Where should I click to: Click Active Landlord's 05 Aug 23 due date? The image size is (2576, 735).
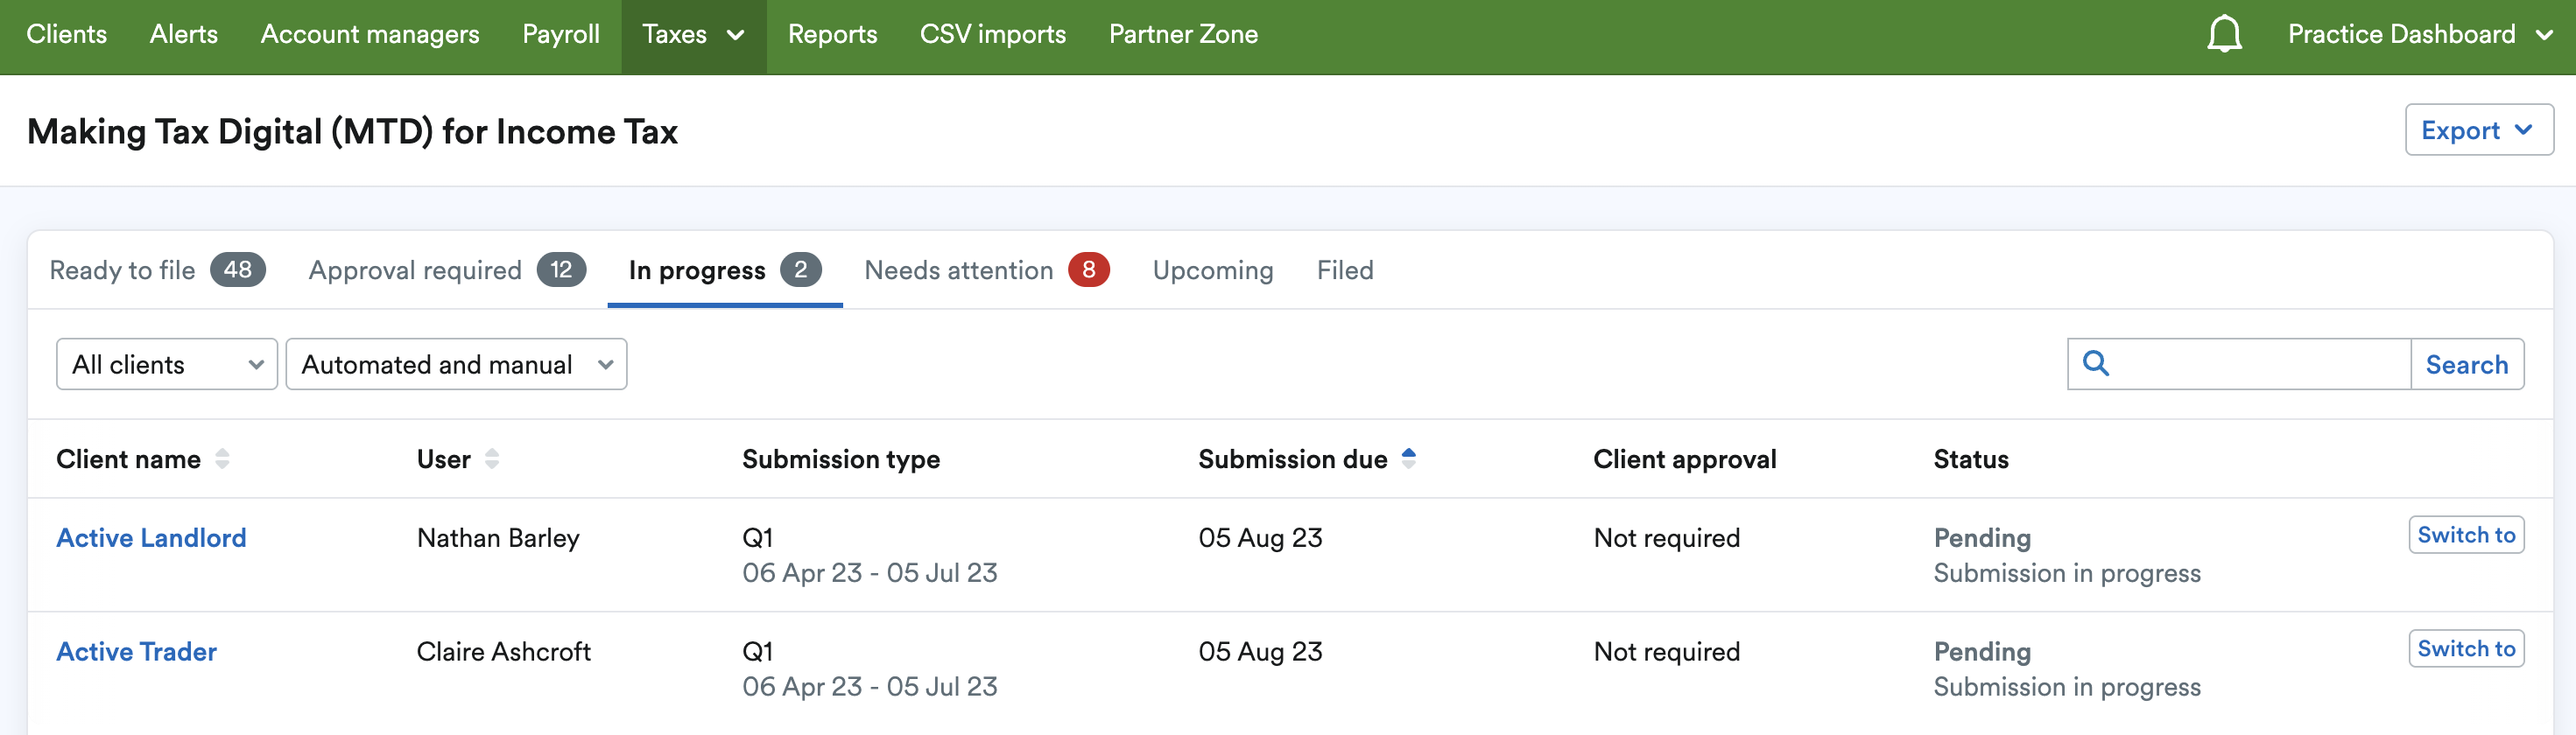click(x=1260, y=538)
